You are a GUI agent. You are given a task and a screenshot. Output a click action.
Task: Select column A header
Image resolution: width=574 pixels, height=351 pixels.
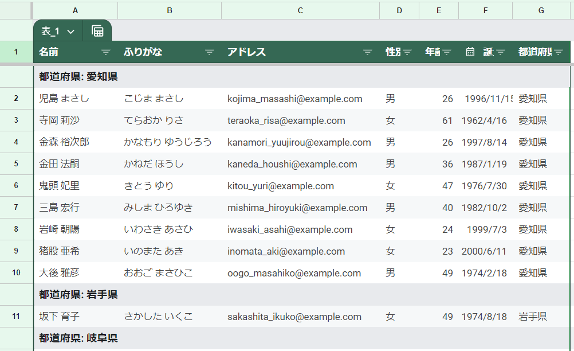[76, 10]
